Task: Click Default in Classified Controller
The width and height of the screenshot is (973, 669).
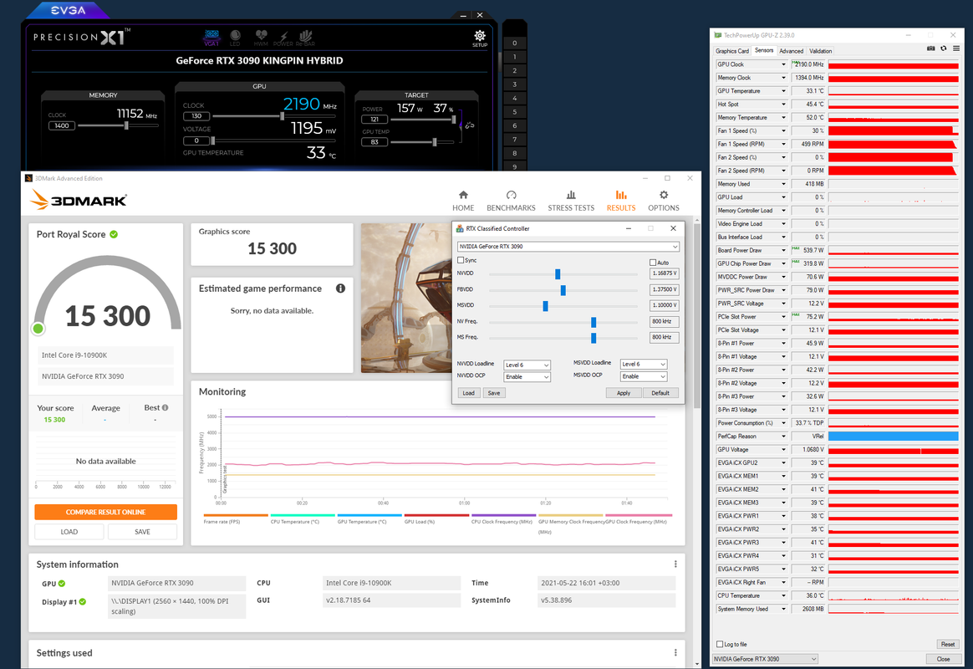Action: point(660,393)
